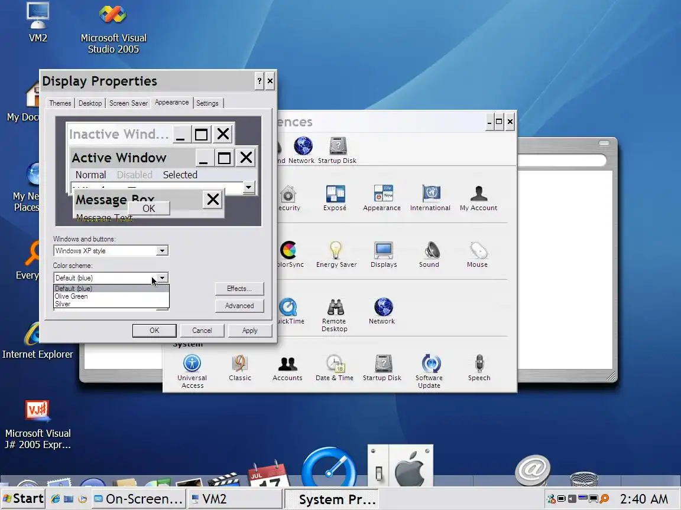Switch to System Preferences taskbar button
The height and width of the screenshot is (510, 681).
click(332, 499)
